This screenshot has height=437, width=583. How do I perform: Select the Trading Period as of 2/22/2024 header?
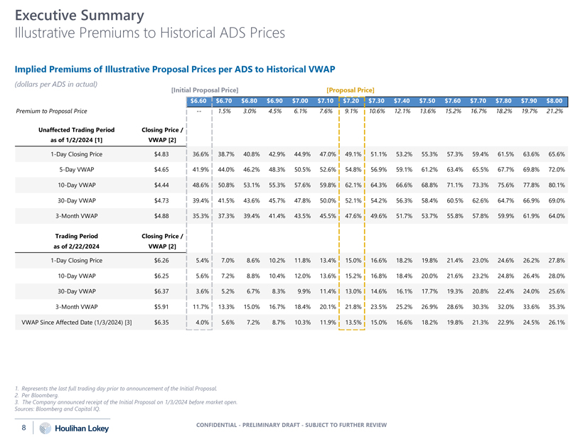tap(77, 241)
